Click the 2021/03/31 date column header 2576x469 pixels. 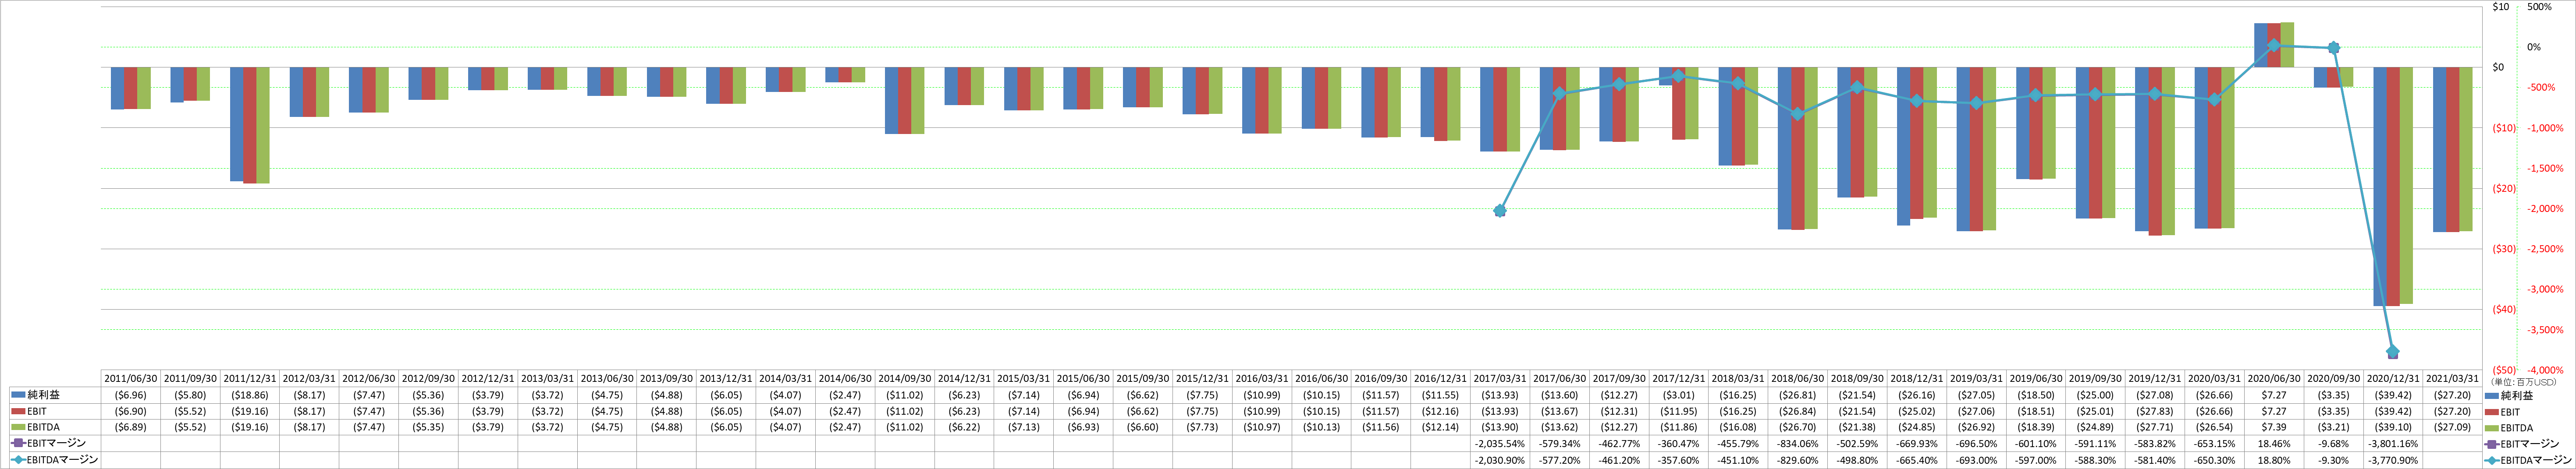2453,379
